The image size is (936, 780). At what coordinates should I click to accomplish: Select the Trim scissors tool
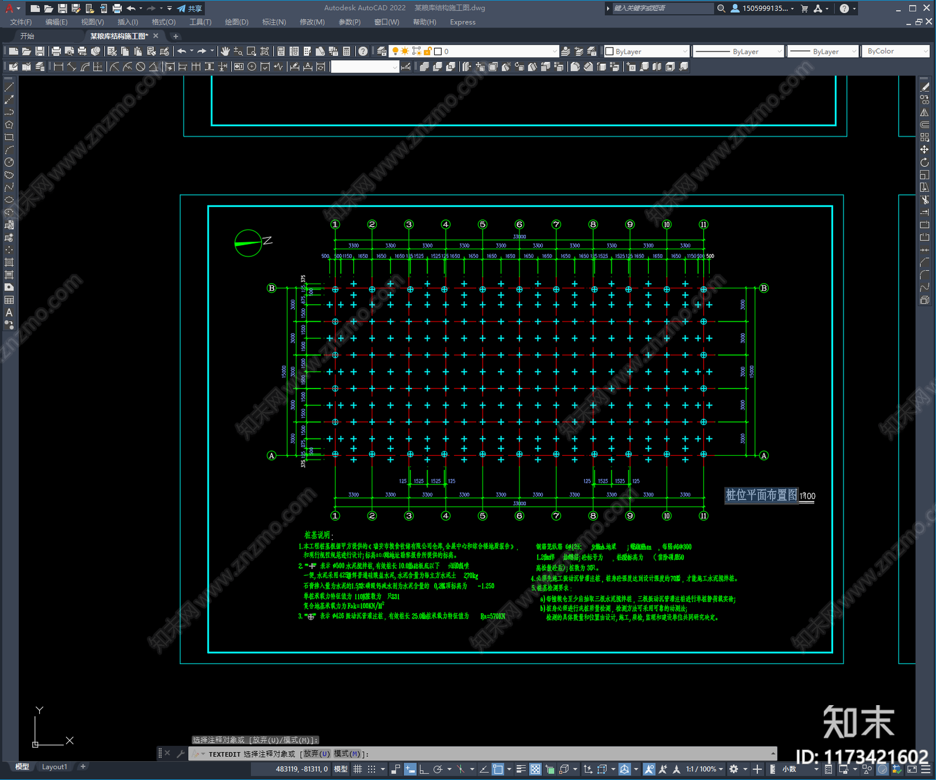tap(924, 200)
